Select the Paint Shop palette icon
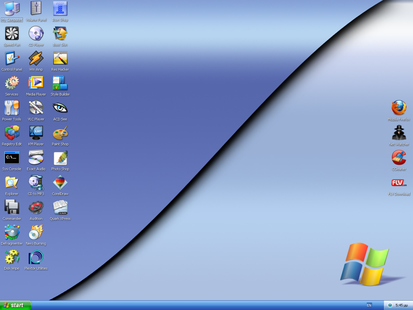This screenshot has width=413, height=310. click(x=60, y=132)
